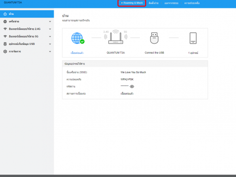Click the QUANTUM T3A brand in header
This screenshot has height=177, width=236.
(x=13, y=2)
